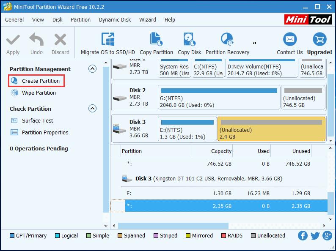Collapse the Check Partition section
The width and height of the screenshot is (336, 251).
coord(92,109)
